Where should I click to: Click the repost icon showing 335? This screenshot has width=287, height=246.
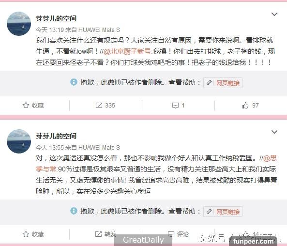click(99, 105)
